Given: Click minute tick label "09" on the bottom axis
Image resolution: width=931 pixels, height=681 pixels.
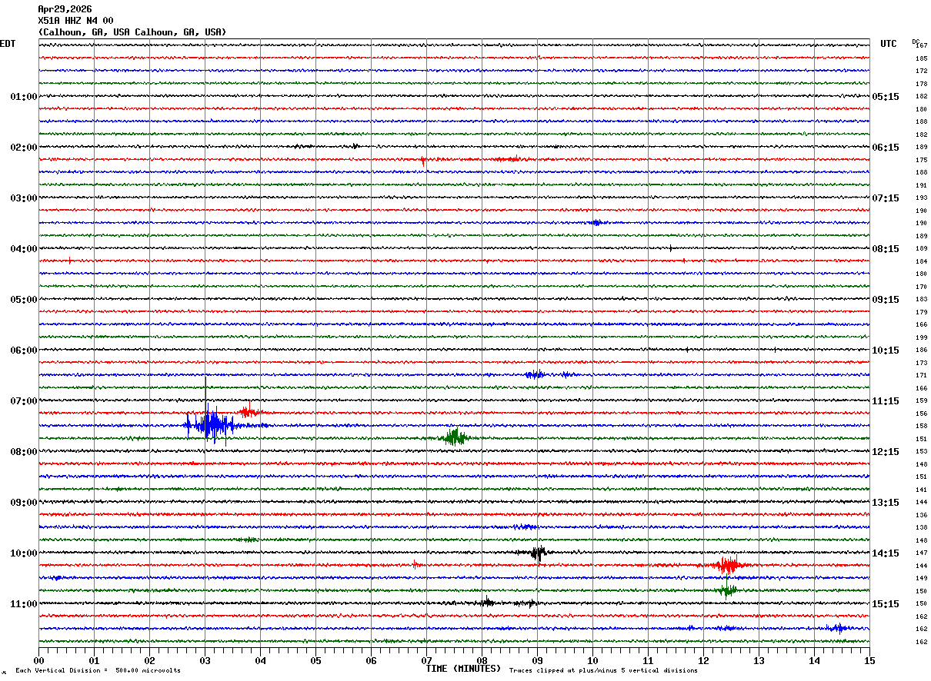Looking at the screenshot, I should pyautogui.click(x=537, y=660).
